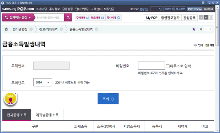The image size is (220, 133).
Task: Print the page using 인쇄 icon
Action: click(198, 45)
